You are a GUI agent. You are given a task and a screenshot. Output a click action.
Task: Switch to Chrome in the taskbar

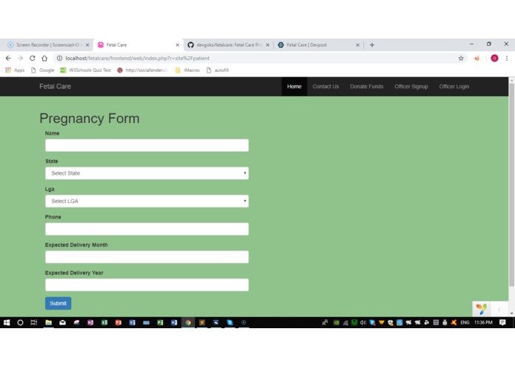pos(188,323)
